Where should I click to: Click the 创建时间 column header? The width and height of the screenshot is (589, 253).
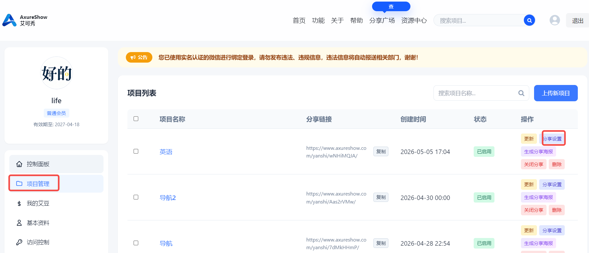[x=413, y=119]
